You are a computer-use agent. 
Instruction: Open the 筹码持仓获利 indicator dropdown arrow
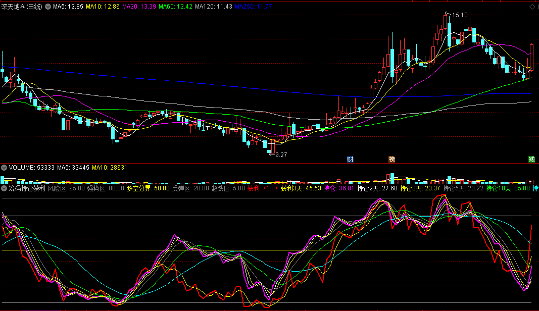(4, 188)
